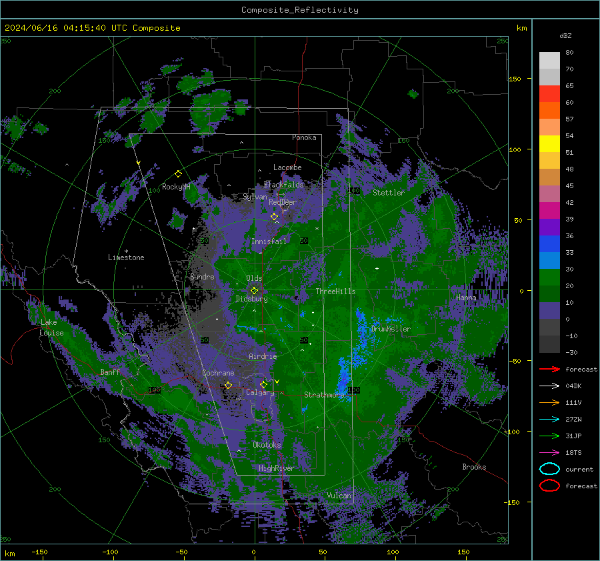
Task: Pick the bright blue 33-36 dBZ swatch
Action: [549, 243]
